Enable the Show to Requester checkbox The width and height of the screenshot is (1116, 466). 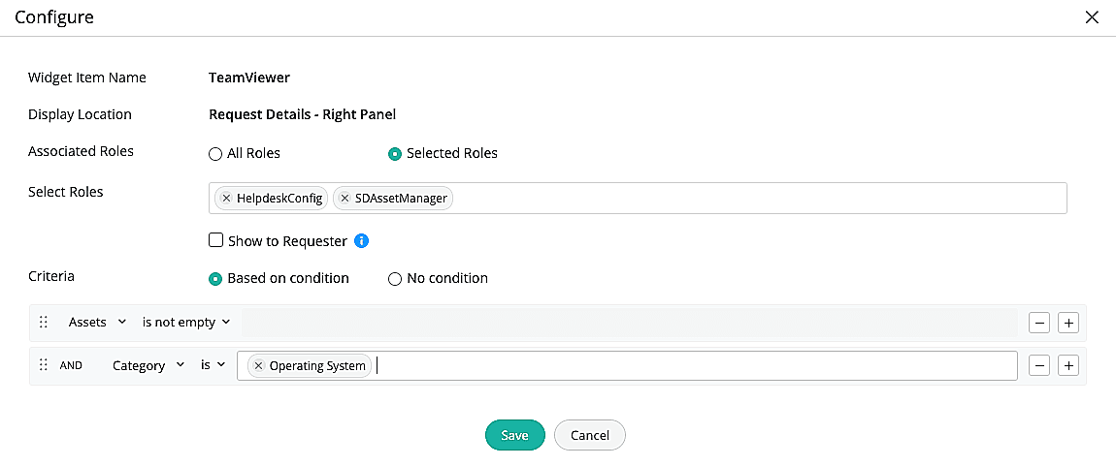click(x=216, y=240)
